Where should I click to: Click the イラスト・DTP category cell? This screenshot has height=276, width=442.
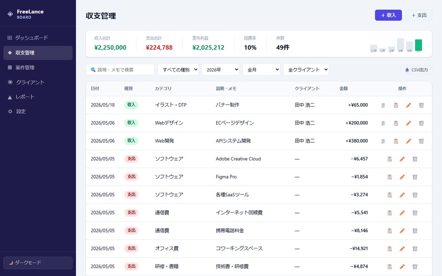pos(171,105)
